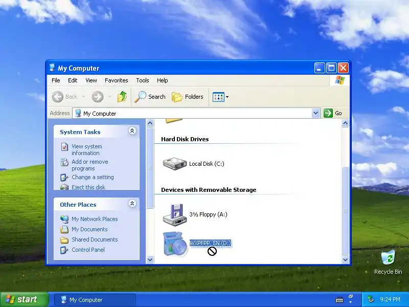The height and width of the screenshot is (307, 409).
Task: Open My Documents link
Action: 89,229
